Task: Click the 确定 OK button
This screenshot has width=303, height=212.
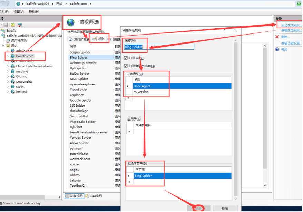Action: [x=198, y=208]
